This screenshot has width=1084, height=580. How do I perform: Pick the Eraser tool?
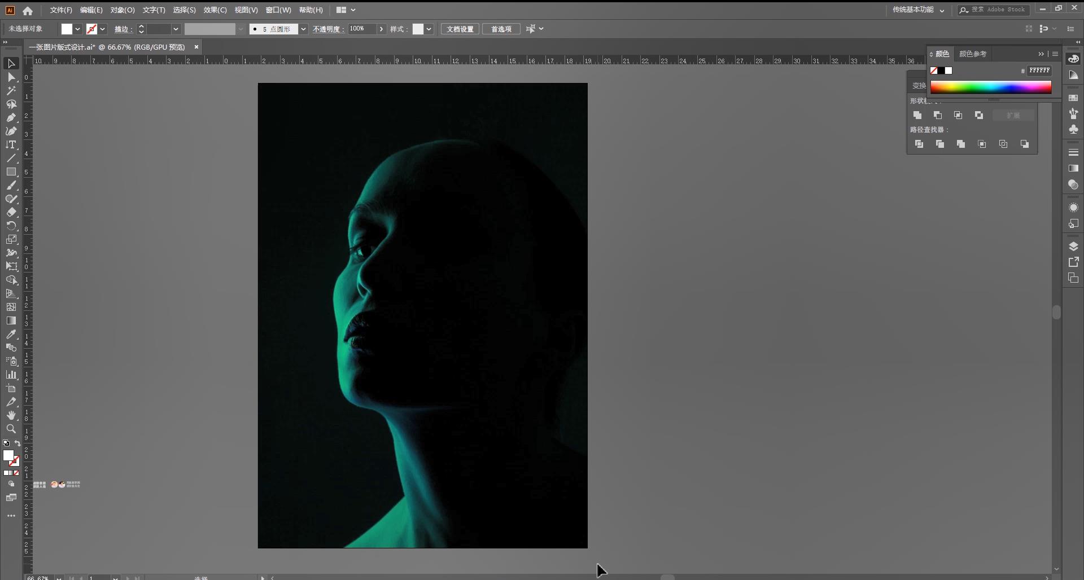pyautogui.click(x=11, y=212)
